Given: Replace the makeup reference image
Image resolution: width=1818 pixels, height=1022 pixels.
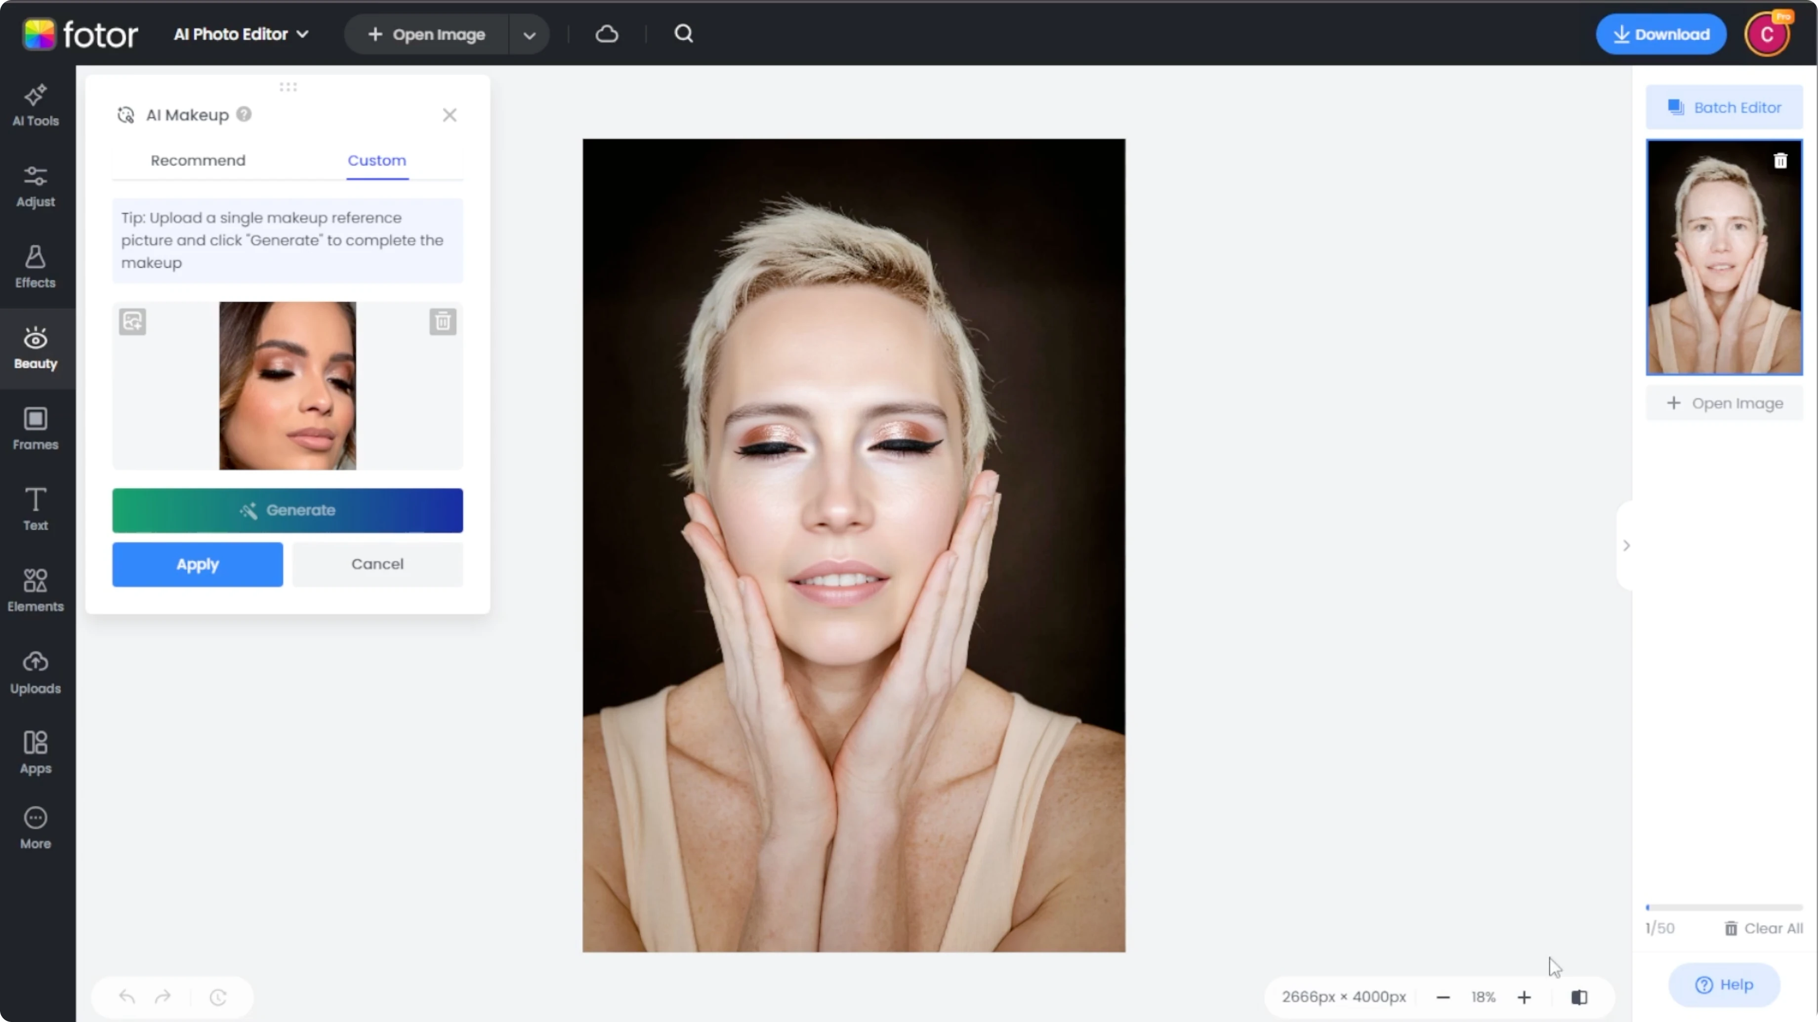Looking at the screenshot, I should click(x=132, y=321).
